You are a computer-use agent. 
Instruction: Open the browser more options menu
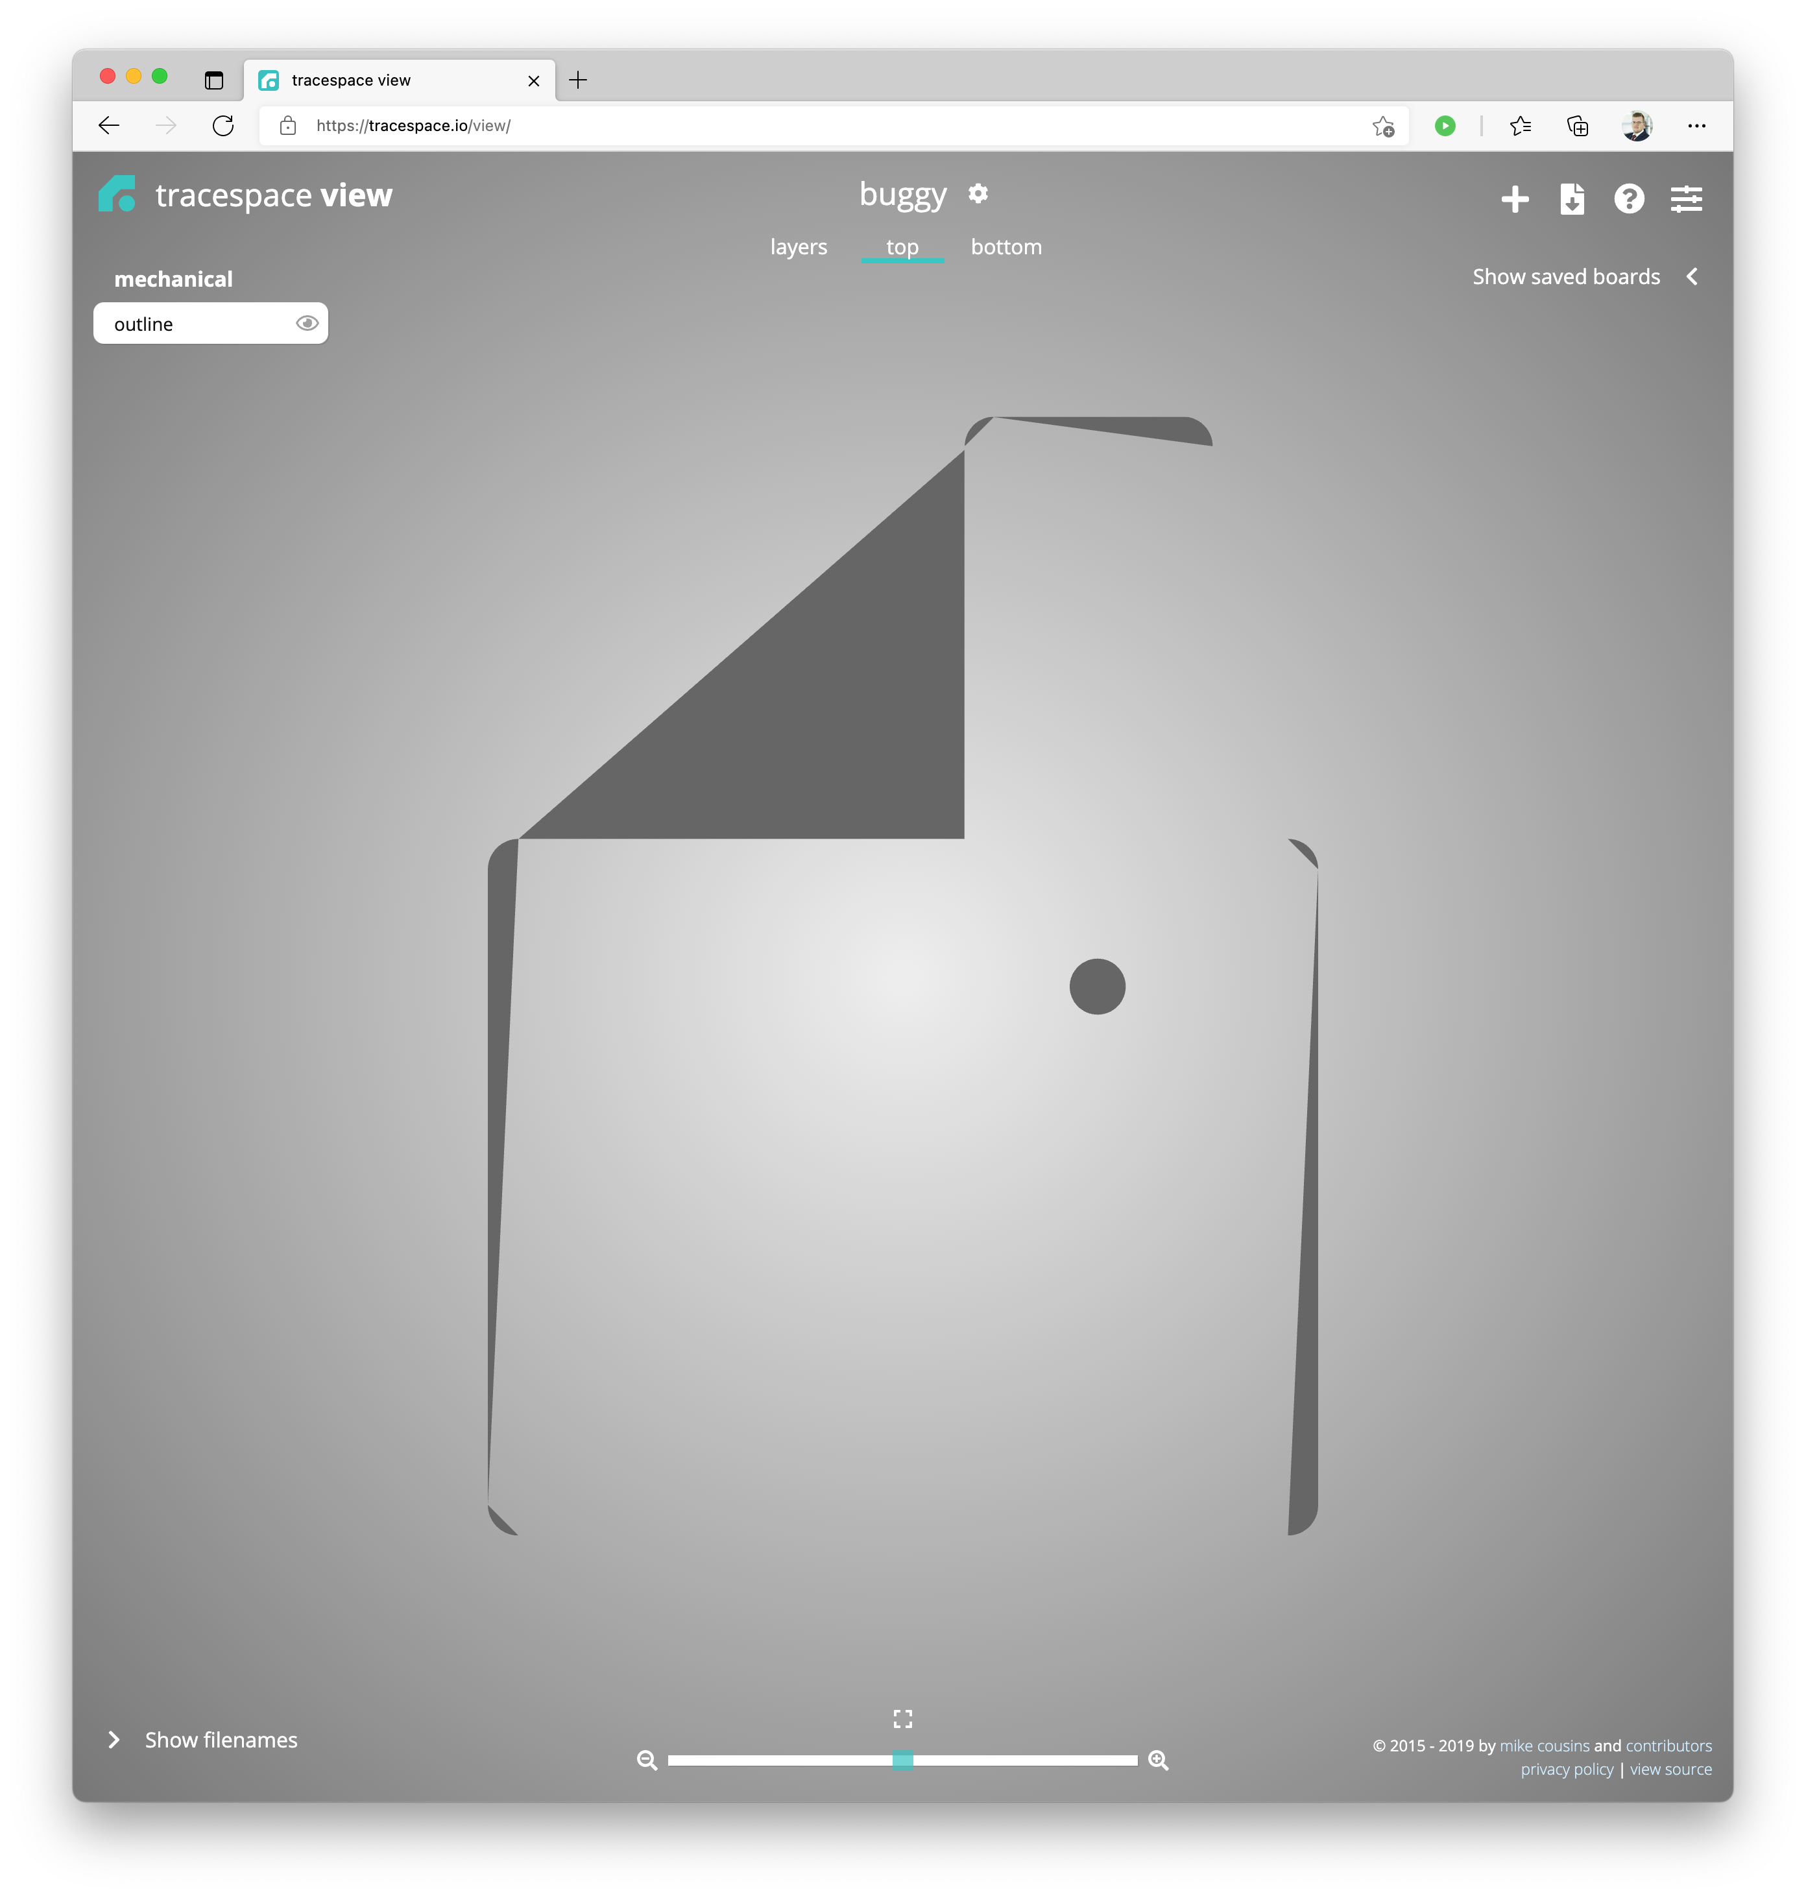coord(1697,125)
